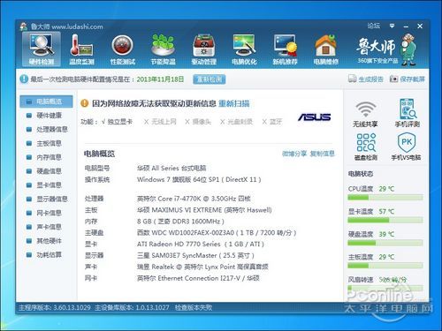Click the Ludashi app icon in the title bar
442x331 pixels.
[23, 26]
